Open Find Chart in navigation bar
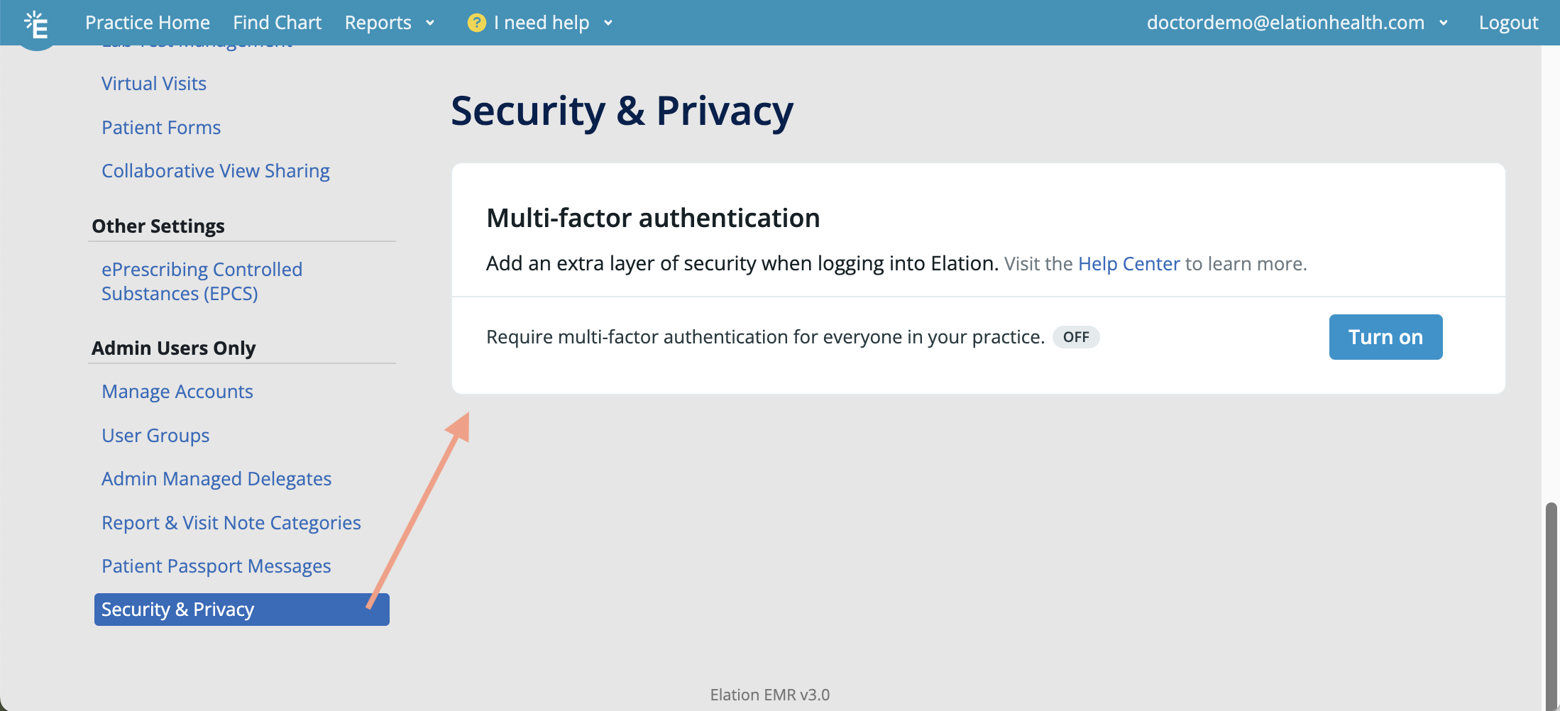Screen dimensions: 1560x711 coord(278,23)
